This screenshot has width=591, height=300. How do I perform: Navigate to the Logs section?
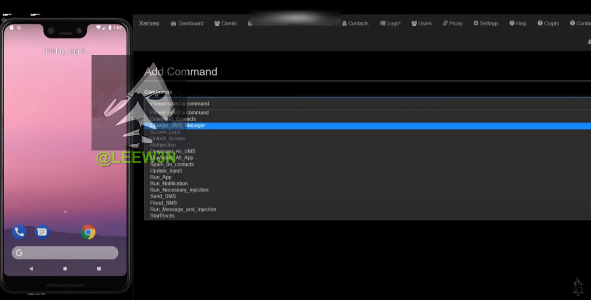pos(390,23)
